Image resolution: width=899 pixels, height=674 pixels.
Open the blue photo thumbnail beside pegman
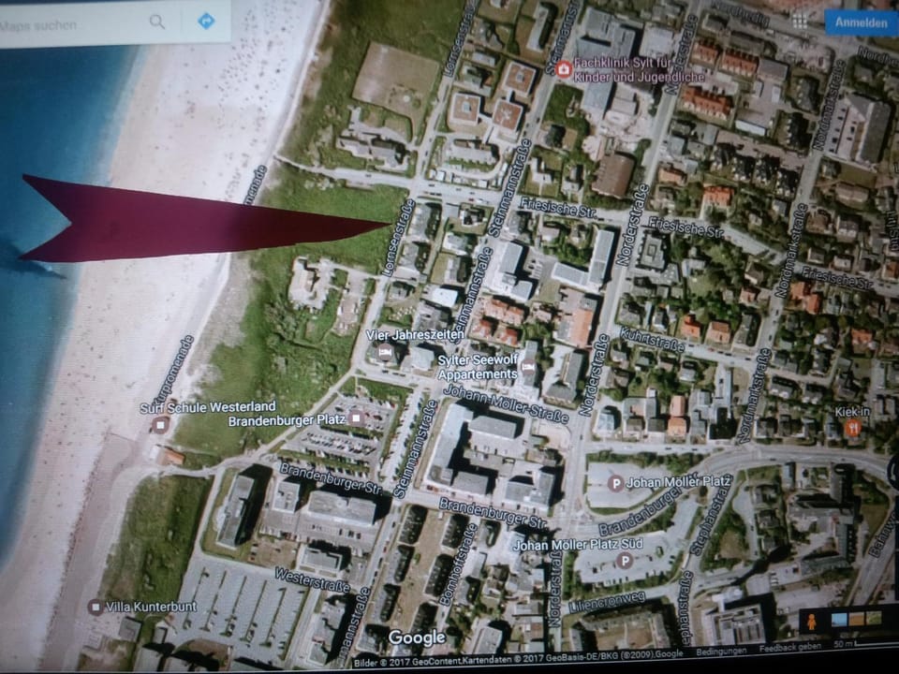838,619
